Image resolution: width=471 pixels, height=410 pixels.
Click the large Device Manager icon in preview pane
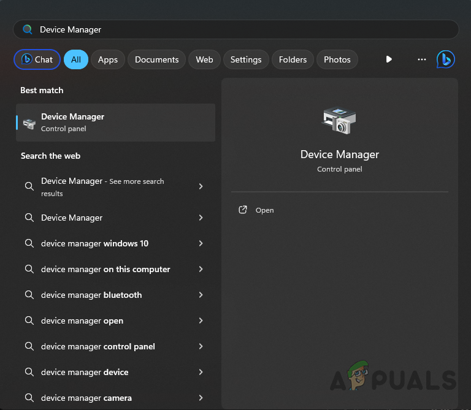point(339,121)
